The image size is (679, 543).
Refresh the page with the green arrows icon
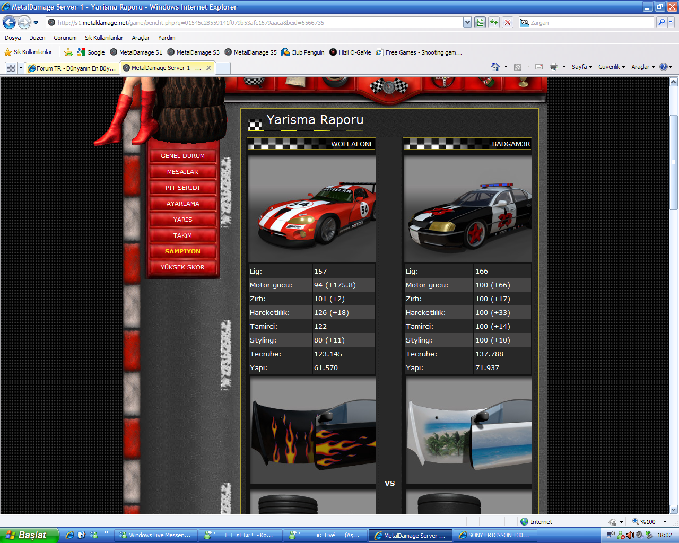point(494,22)
